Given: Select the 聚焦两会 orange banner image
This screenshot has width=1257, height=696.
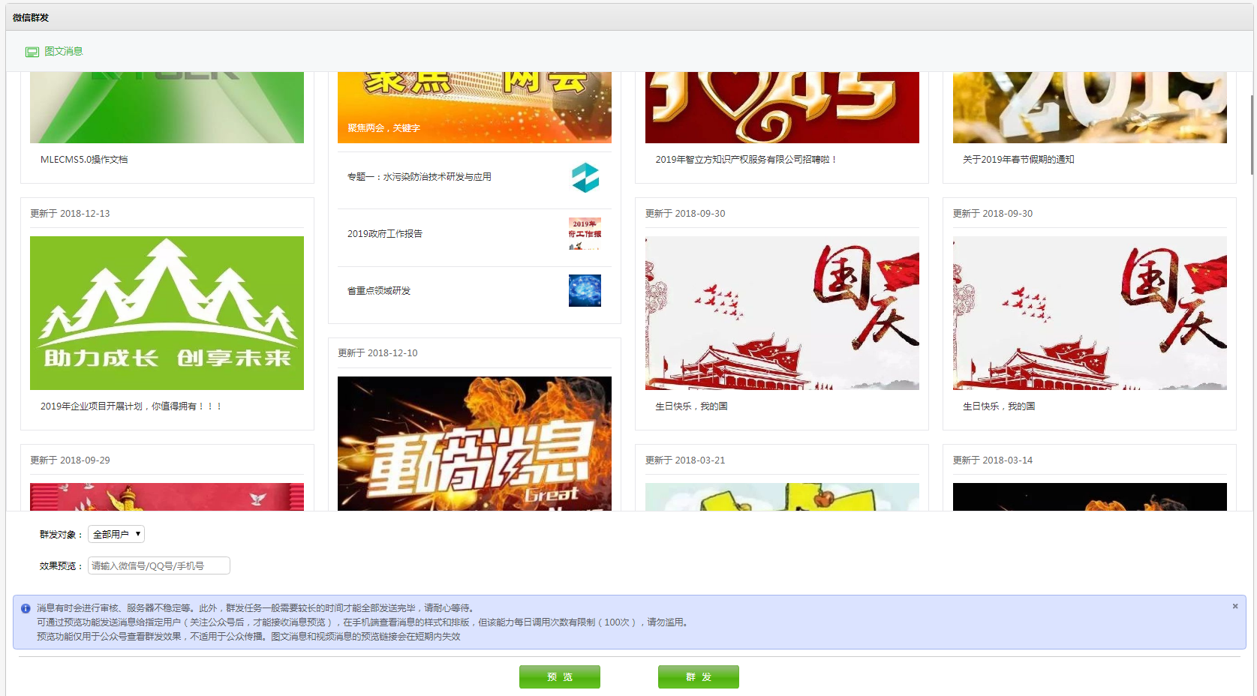Looking at the screenshot, I should pos(474,107).
